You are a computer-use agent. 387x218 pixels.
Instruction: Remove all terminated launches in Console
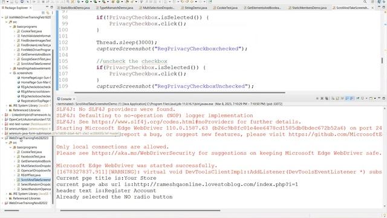point(327,98)
